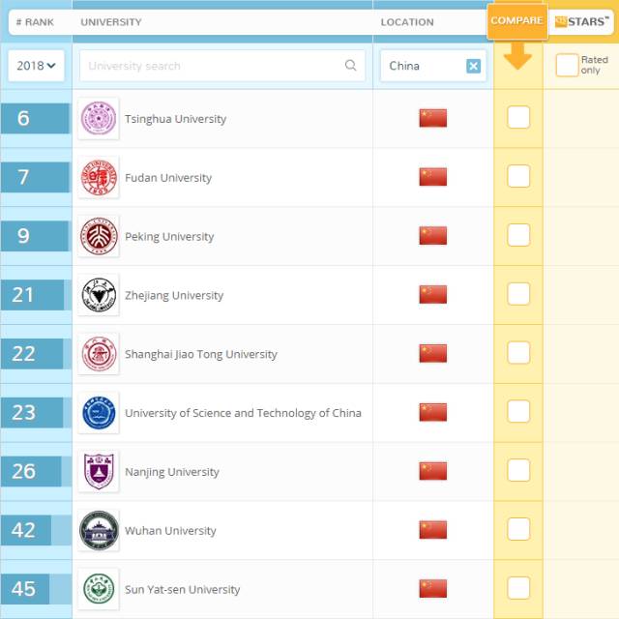Viewport: 619px width, 619px height.
Task: Click China flag in Sun Yat-sen row
Action: (433, 589)
